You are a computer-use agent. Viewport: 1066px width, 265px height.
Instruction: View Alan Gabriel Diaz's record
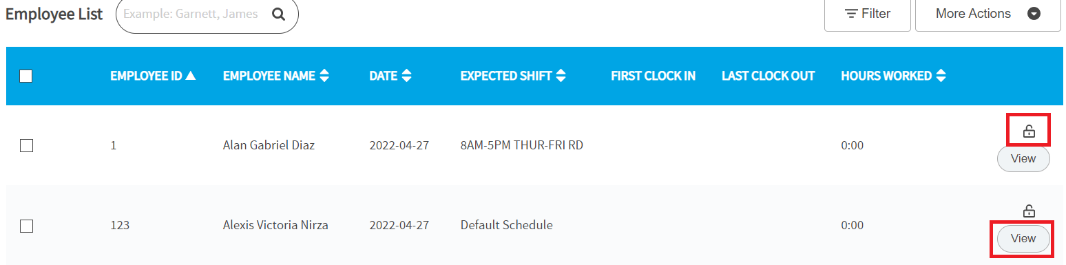(1023, 159)
